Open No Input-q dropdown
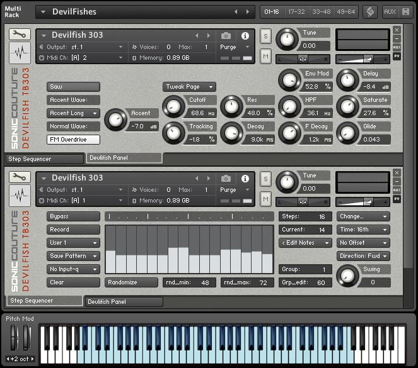This screenshot has height=368, width=418. [x=73, y=269]
